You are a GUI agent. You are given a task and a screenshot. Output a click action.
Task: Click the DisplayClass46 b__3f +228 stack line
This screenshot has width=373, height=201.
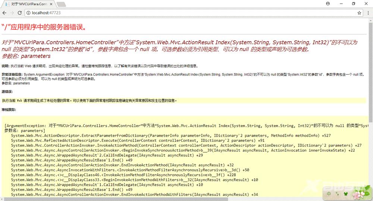[x=123, y=175]
